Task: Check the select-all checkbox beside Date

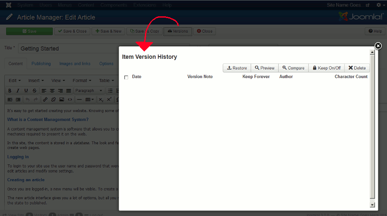Action: click(x=126, y=77)
